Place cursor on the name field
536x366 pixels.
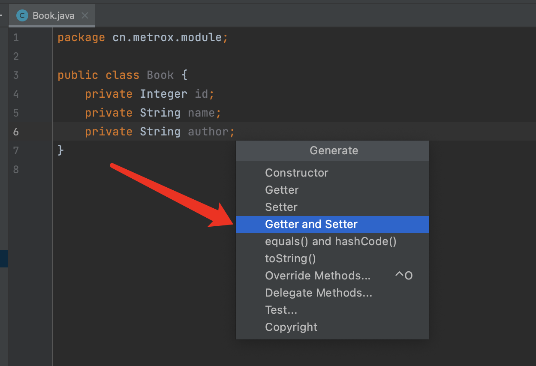[201, 113]
